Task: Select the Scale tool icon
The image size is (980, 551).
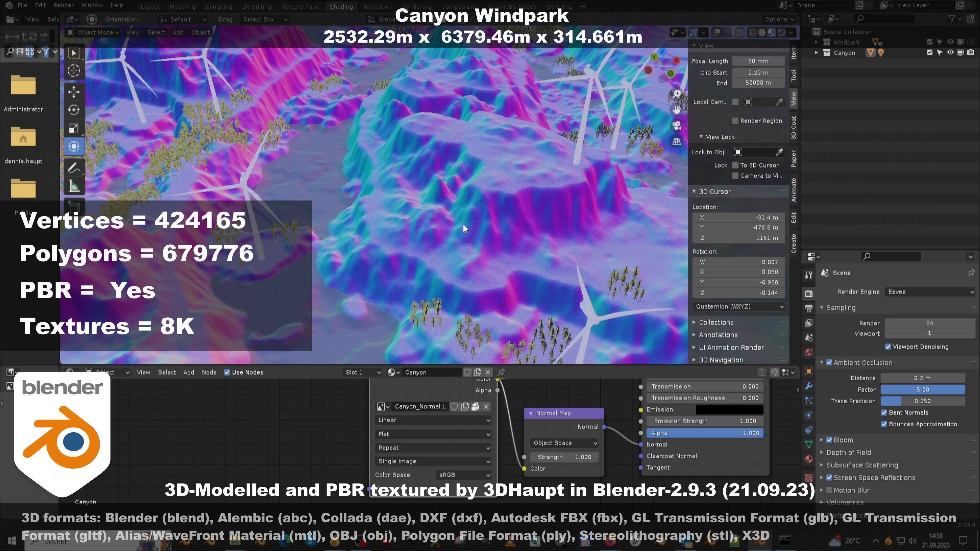Action: (x=74, y=128)
